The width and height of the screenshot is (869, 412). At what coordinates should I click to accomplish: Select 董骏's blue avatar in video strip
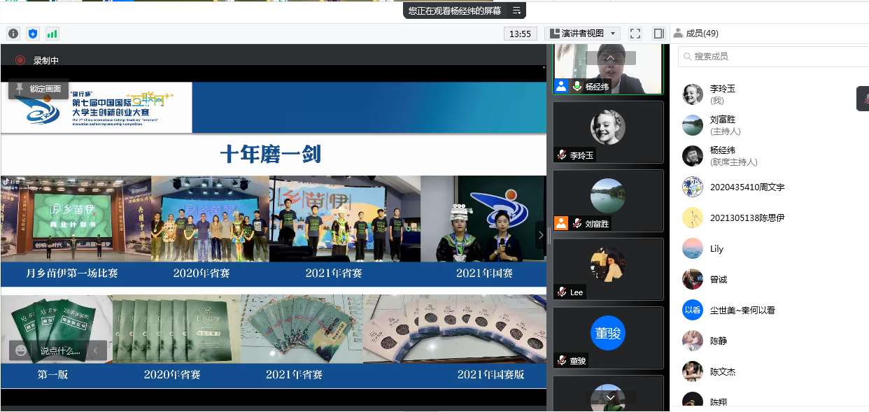point(608,333)
